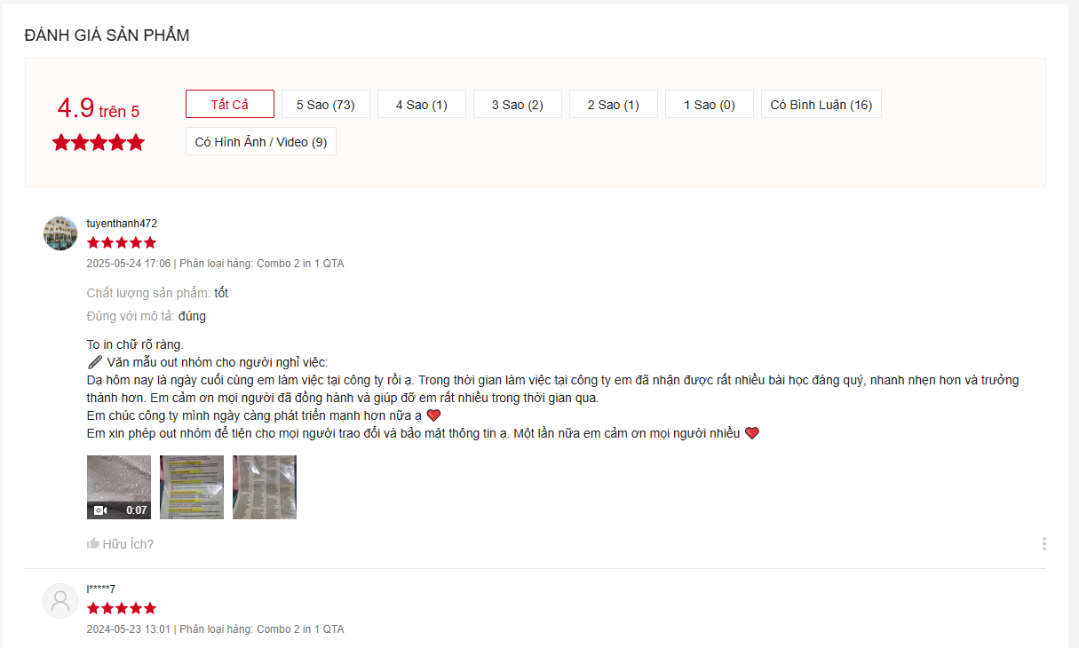Image resolution: width=1079 pixels, height=648 pixels.
Task: Click the username tuyenthanh472
Action: (x=122, y=224)
